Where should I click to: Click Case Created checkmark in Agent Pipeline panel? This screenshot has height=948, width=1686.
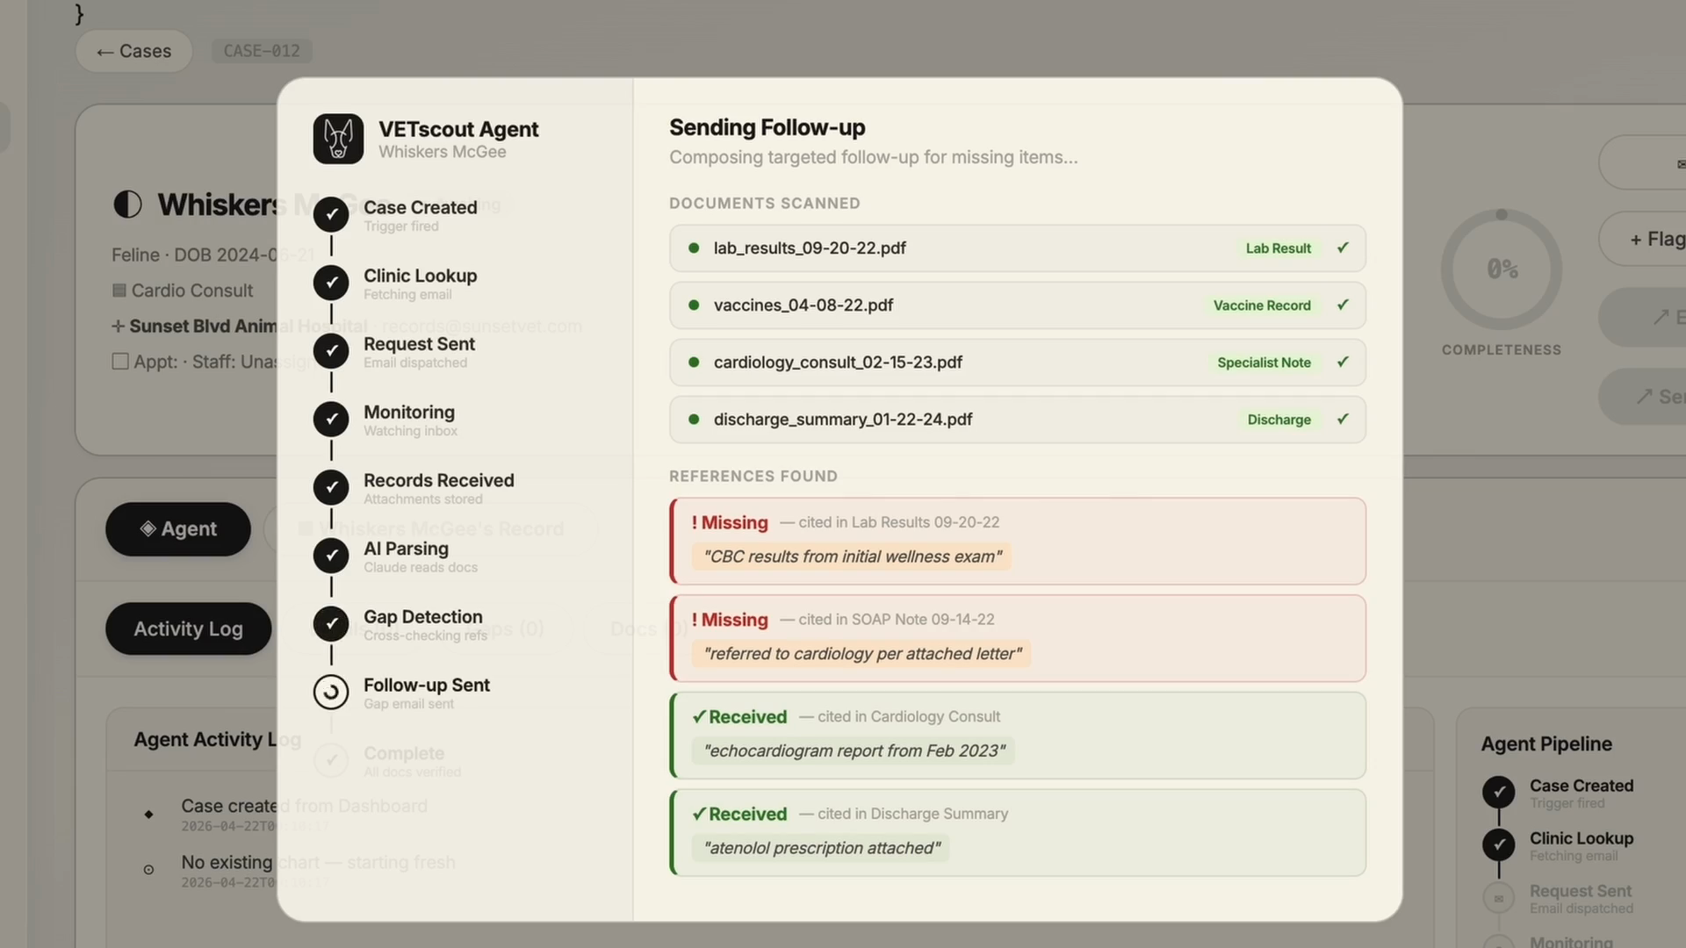[x=1499, y=793]
